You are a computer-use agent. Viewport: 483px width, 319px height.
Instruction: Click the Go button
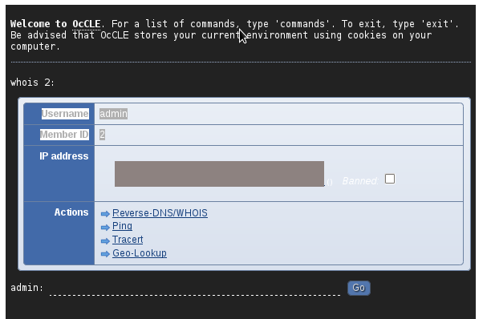click(x=359, y=288)
